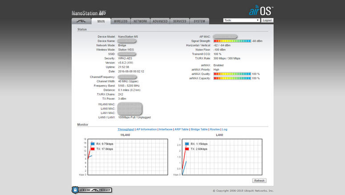The image size is (345, 195).
Task: Show the ARP Table monitor
Action: (181, 129)
